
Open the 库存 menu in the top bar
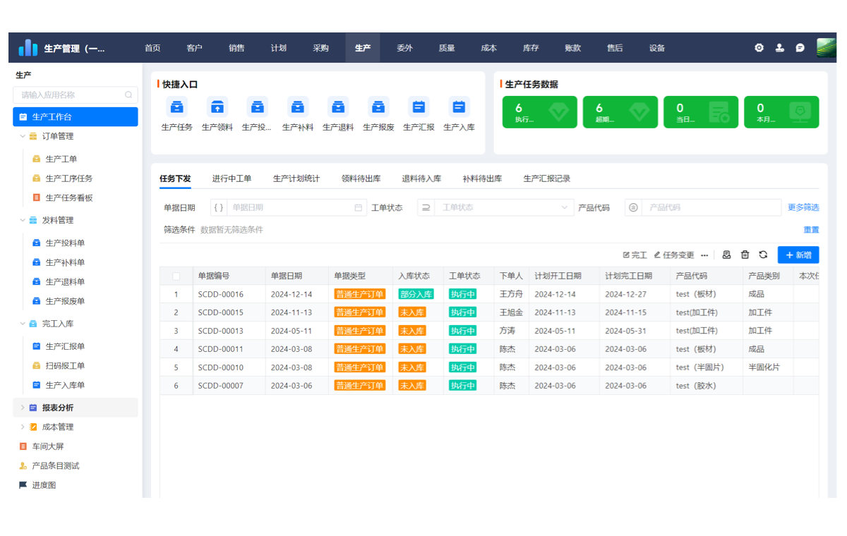click(x=530, y=47)
